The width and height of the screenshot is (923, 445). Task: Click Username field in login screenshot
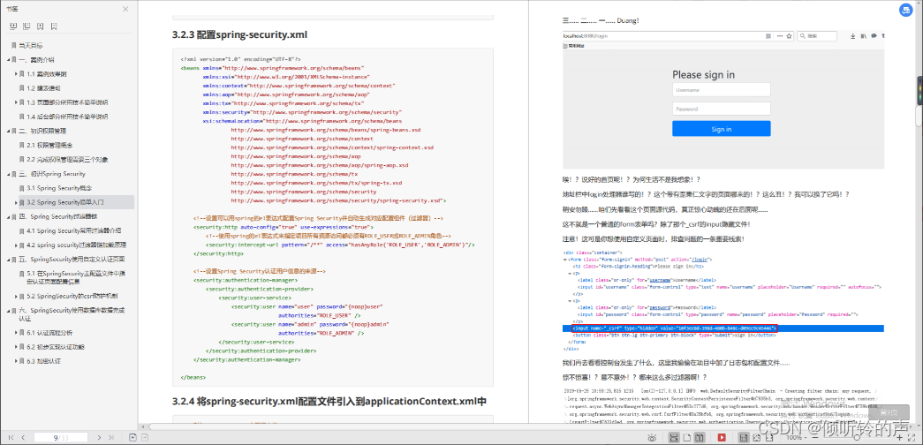[721, 89]
